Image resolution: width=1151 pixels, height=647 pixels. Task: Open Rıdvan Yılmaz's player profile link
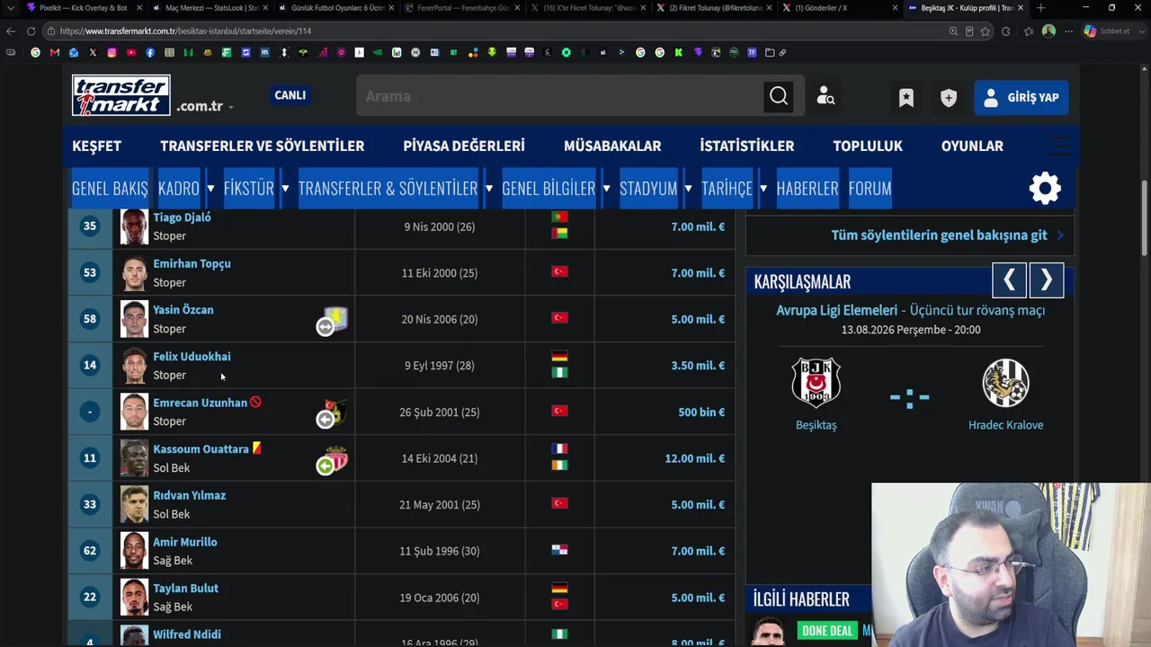click(x=189, y=495)
